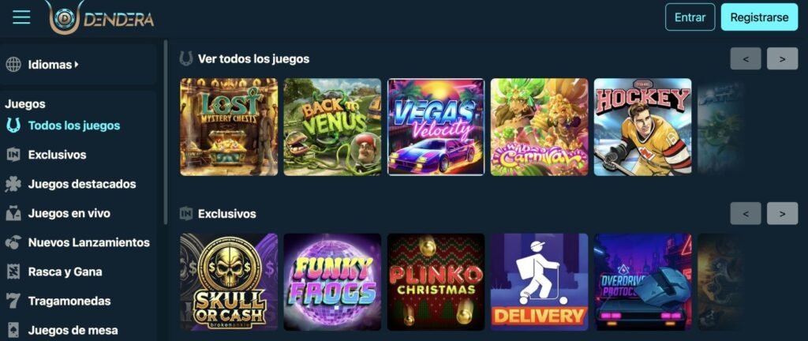Open the hamburger menu icon
The width and height of the screenshot is (808, 341).
(x=21, y=17)
